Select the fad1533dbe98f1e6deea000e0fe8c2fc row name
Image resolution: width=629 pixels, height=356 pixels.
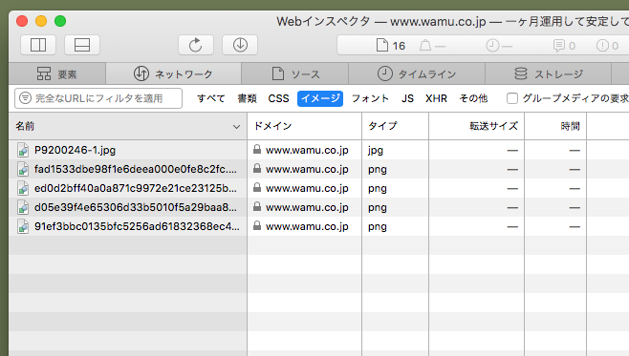(136, 169)
